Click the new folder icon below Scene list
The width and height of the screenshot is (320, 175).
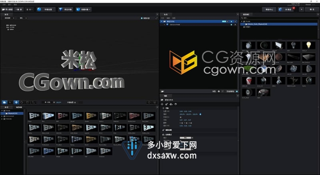162,91
